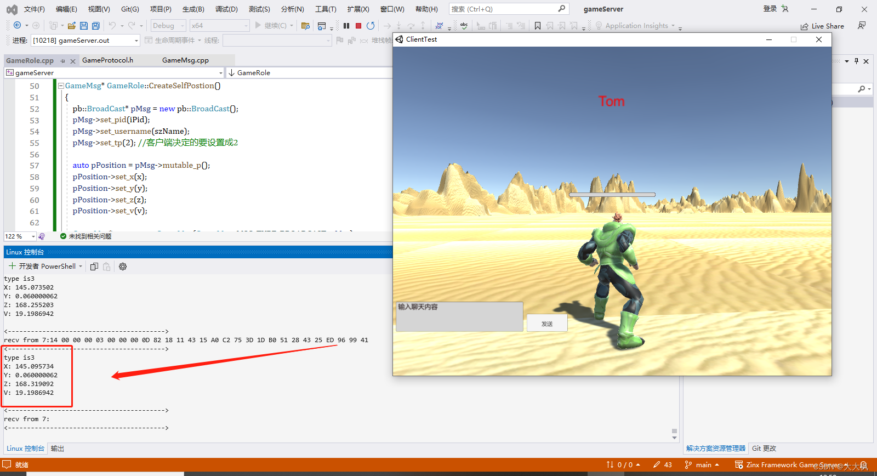This screenshot has height=476, width=877.
Task: Click the 输入聊天内容 chat input field
Action: [459, 316]
